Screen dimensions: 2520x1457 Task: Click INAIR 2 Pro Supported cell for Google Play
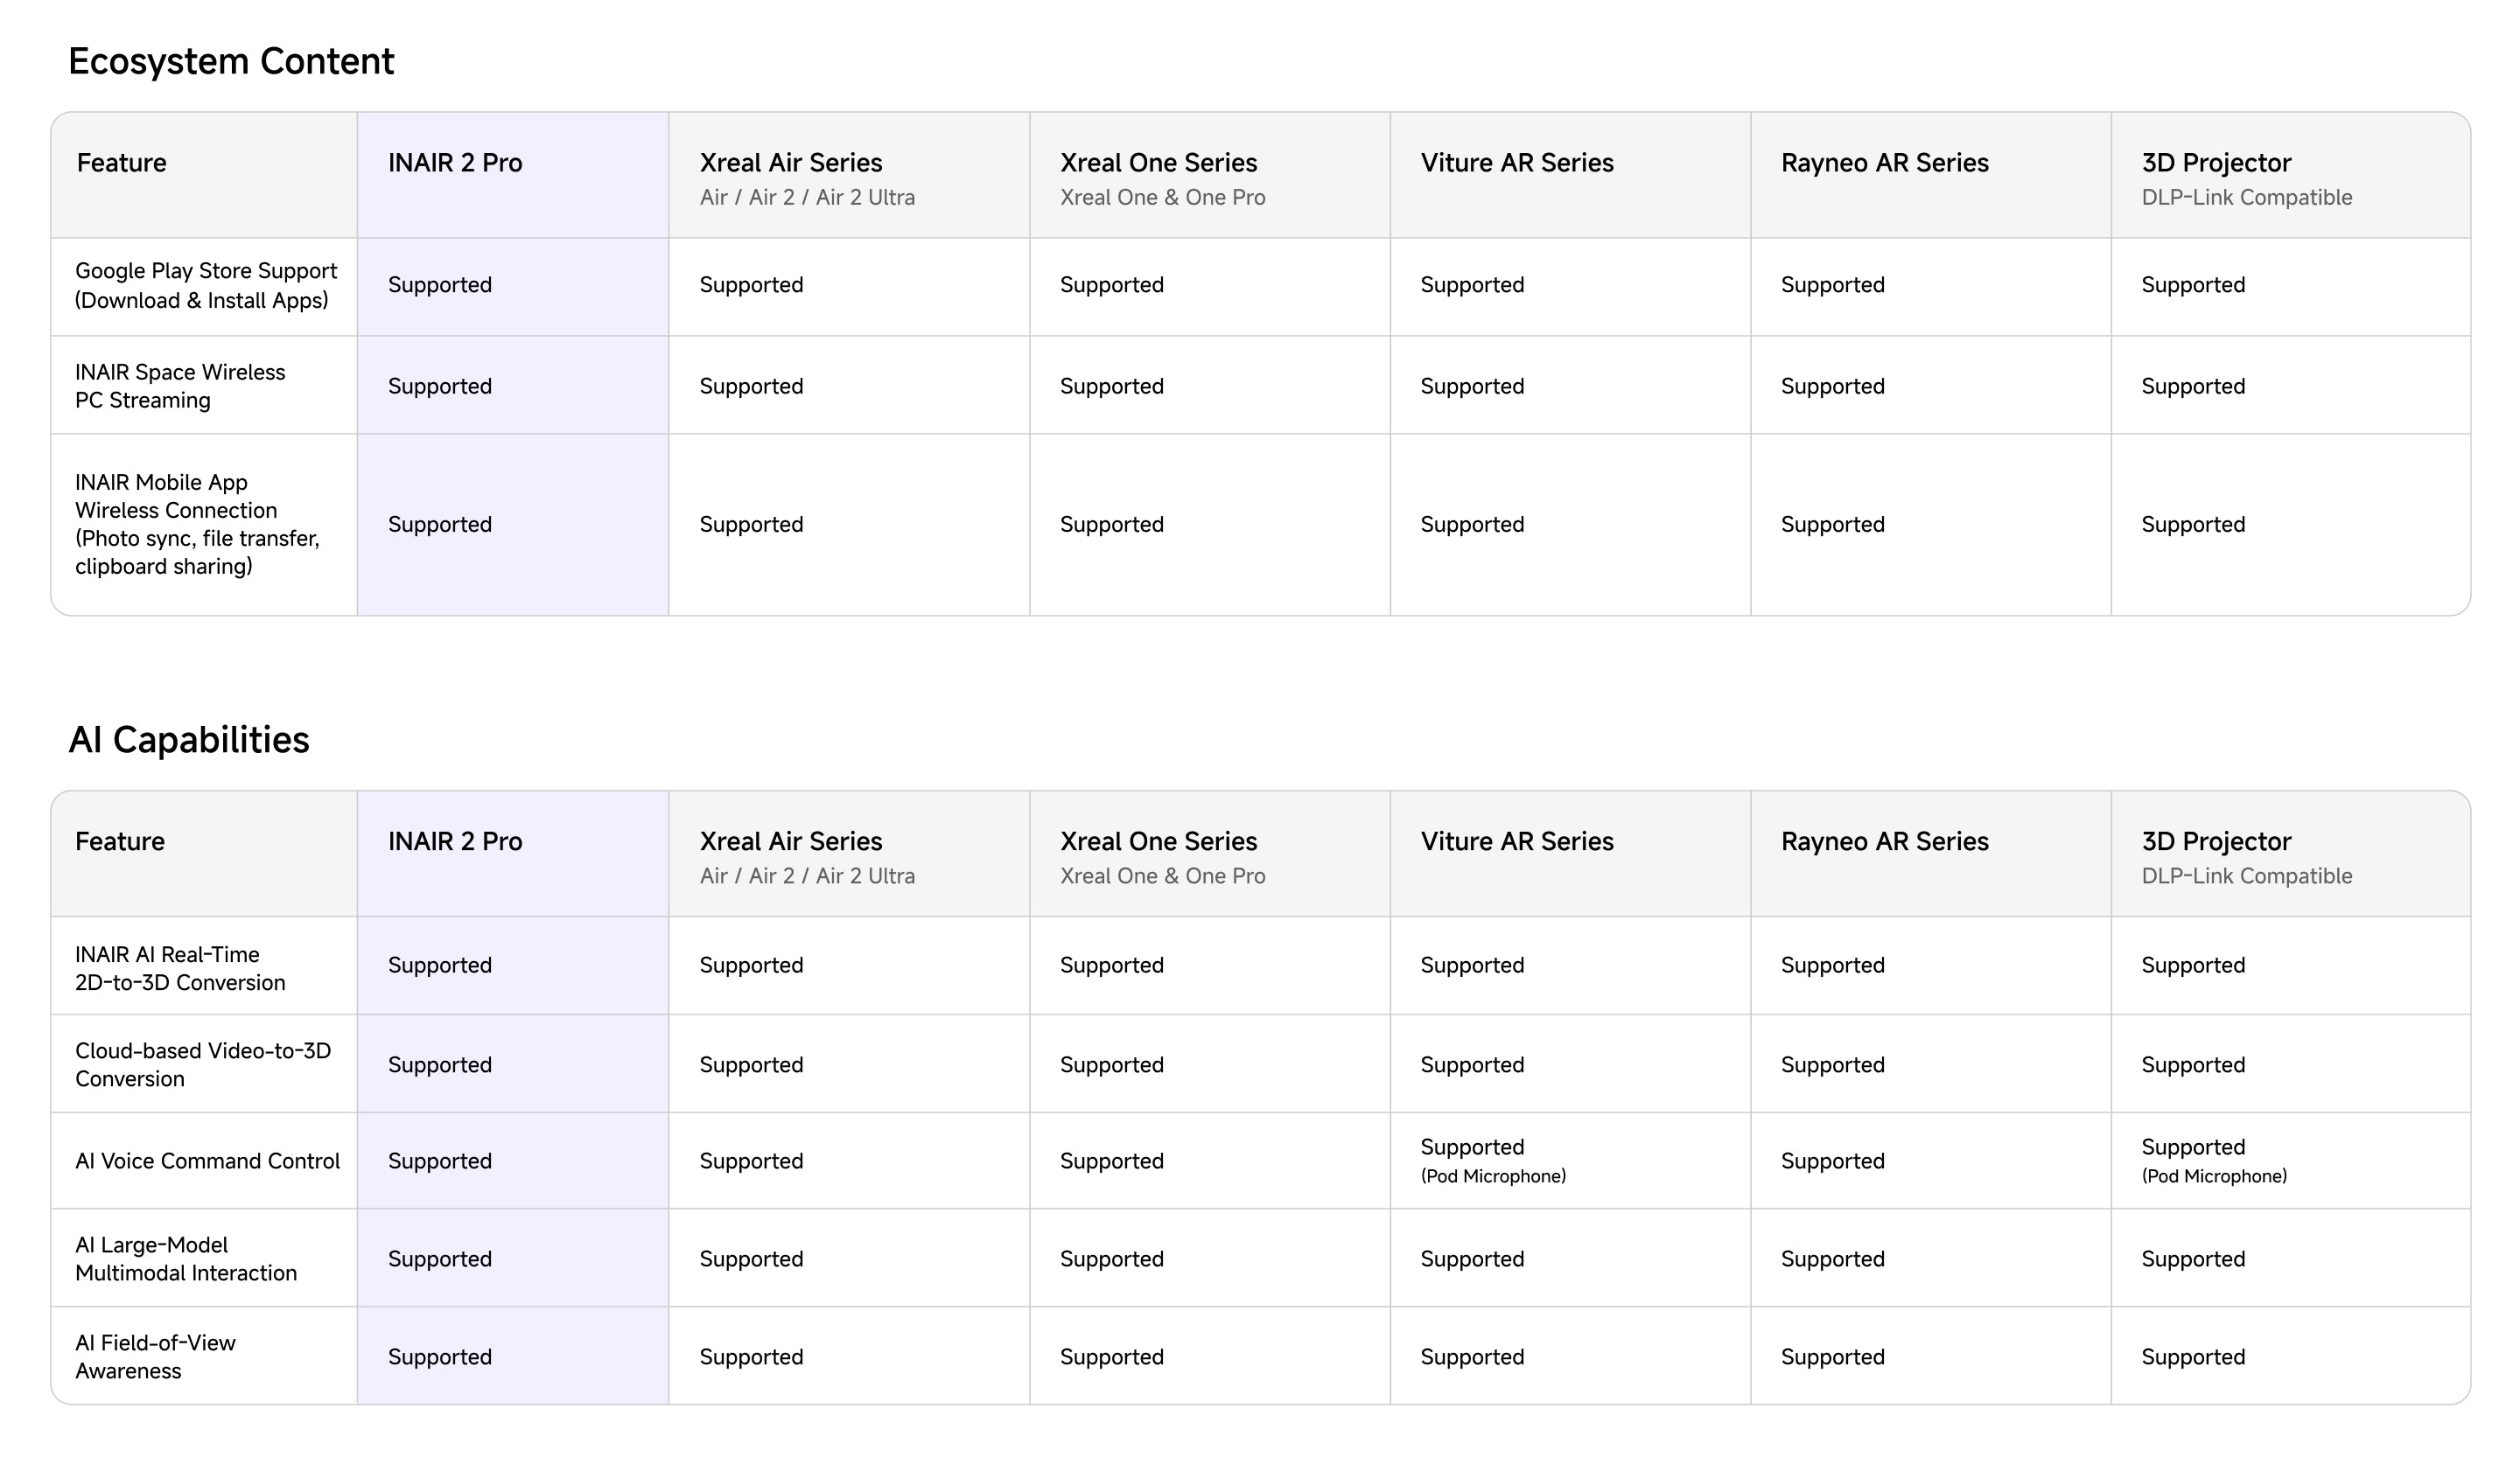click(x=440, y=286)
